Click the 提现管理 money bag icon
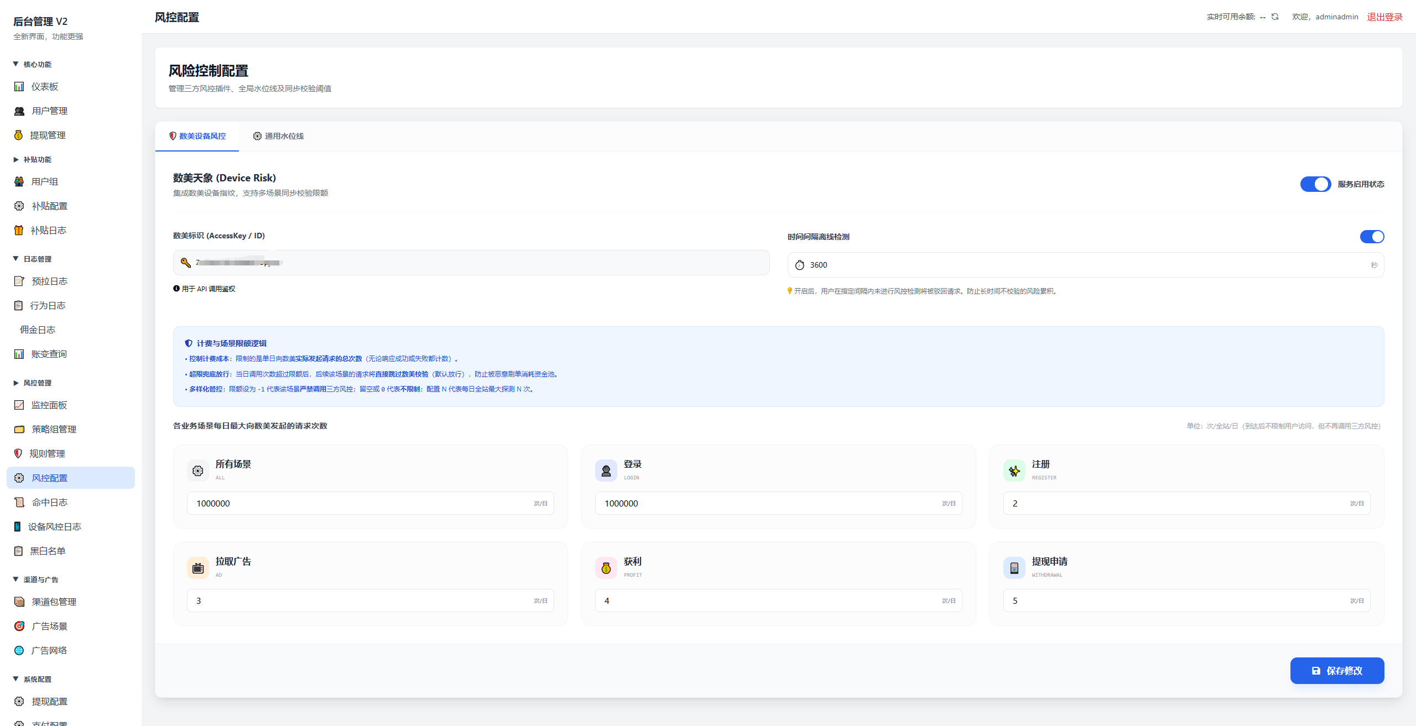Image resolution: width=1416 pixels, height=726 pixels. [19, 135]
